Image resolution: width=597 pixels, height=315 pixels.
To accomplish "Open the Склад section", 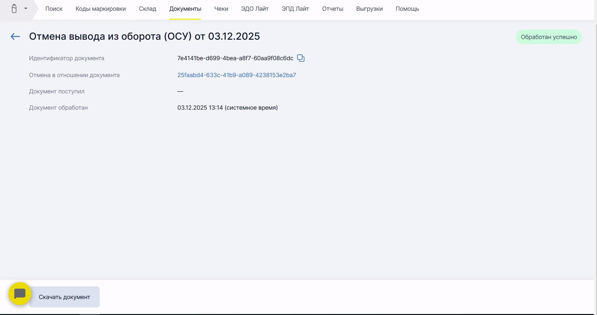I will click(147, 9).
